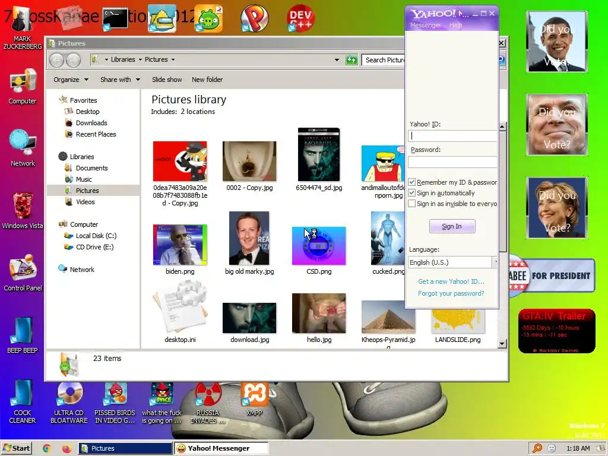This screenshot has width=608, height=456.
Task: Expand the Libraries breadcrumb arrow
Action: [140, 60]
